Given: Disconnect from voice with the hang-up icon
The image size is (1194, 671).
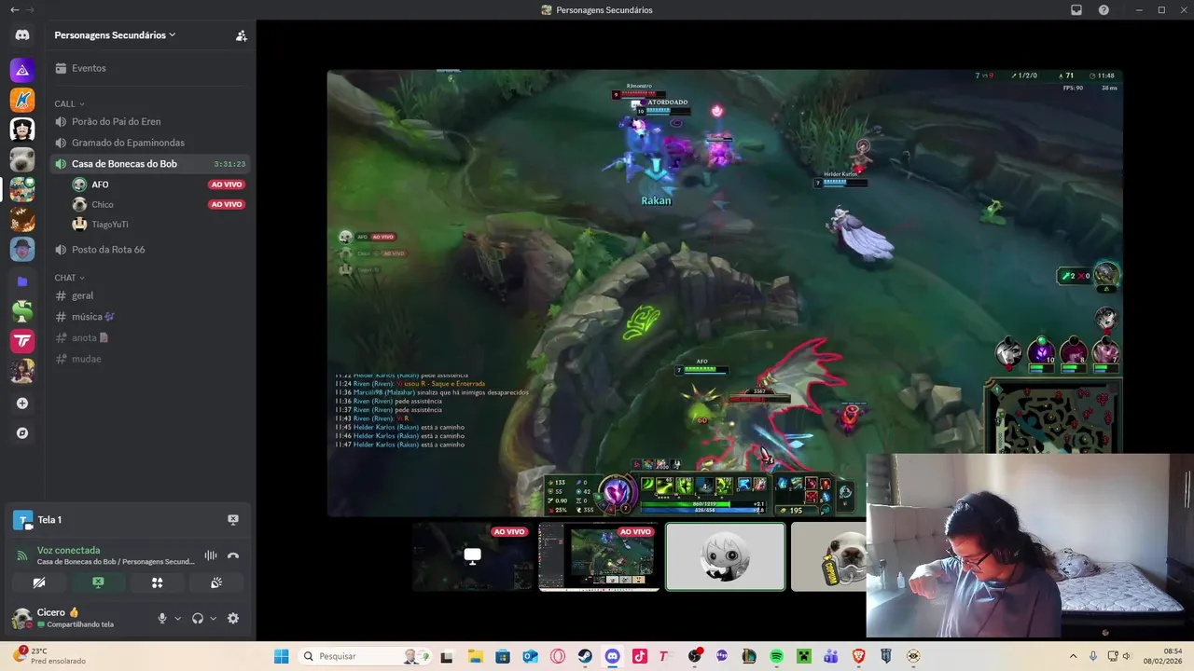Looking at the screenshot, I should tap(233, 555).
